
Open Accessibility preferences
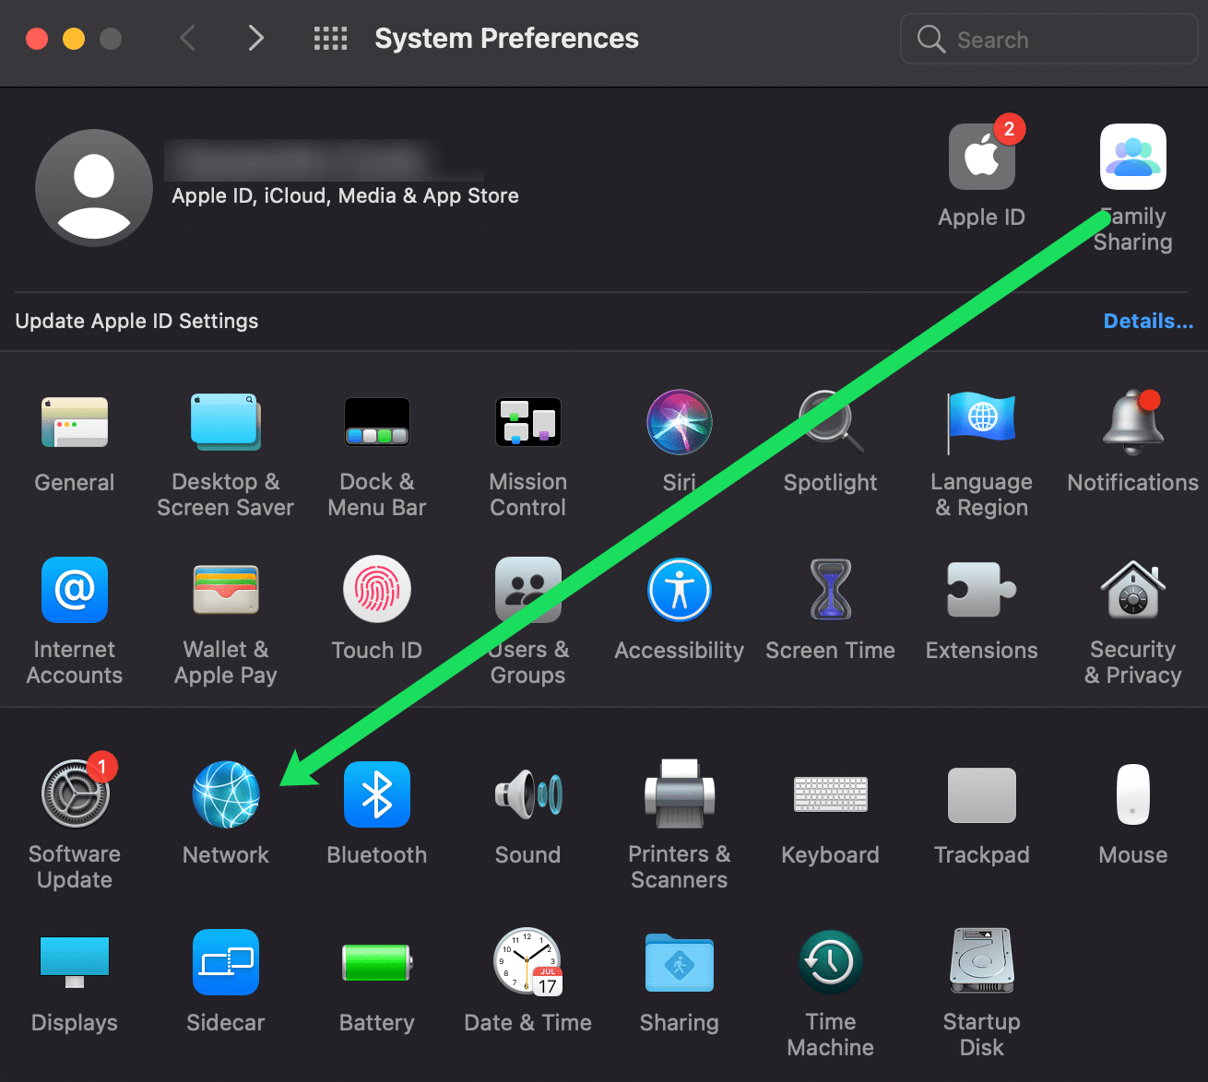coord(679,590)
